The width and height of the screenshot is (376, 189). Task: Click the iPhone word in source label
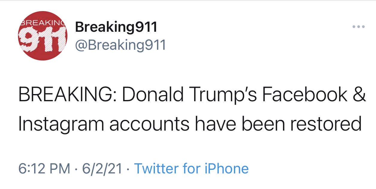coord(226,169)
